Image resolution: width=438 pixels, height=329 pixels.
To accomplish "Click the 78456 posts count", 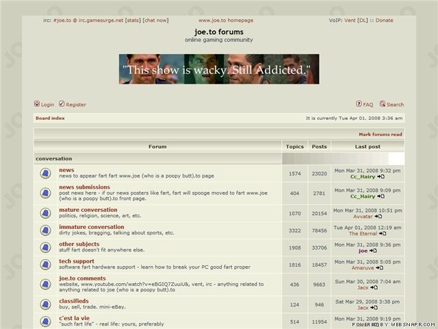I will [x=320, y=230].
